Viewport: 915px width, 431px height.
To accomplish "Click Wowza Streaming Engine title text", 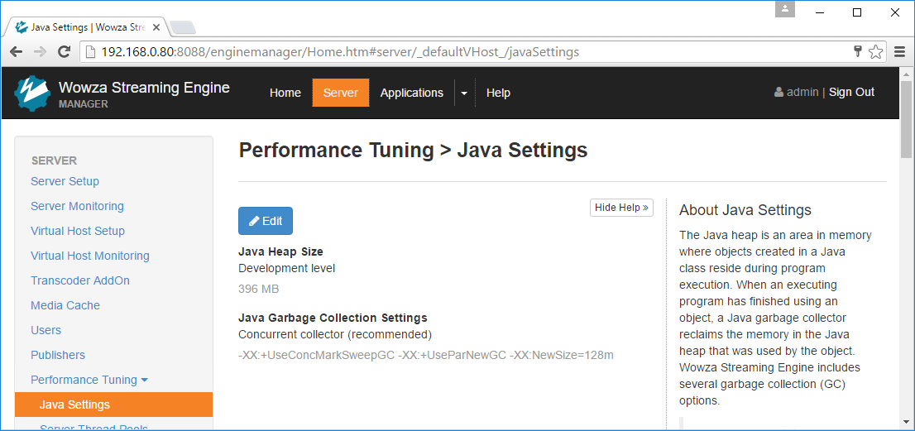I will click(144, 88).
